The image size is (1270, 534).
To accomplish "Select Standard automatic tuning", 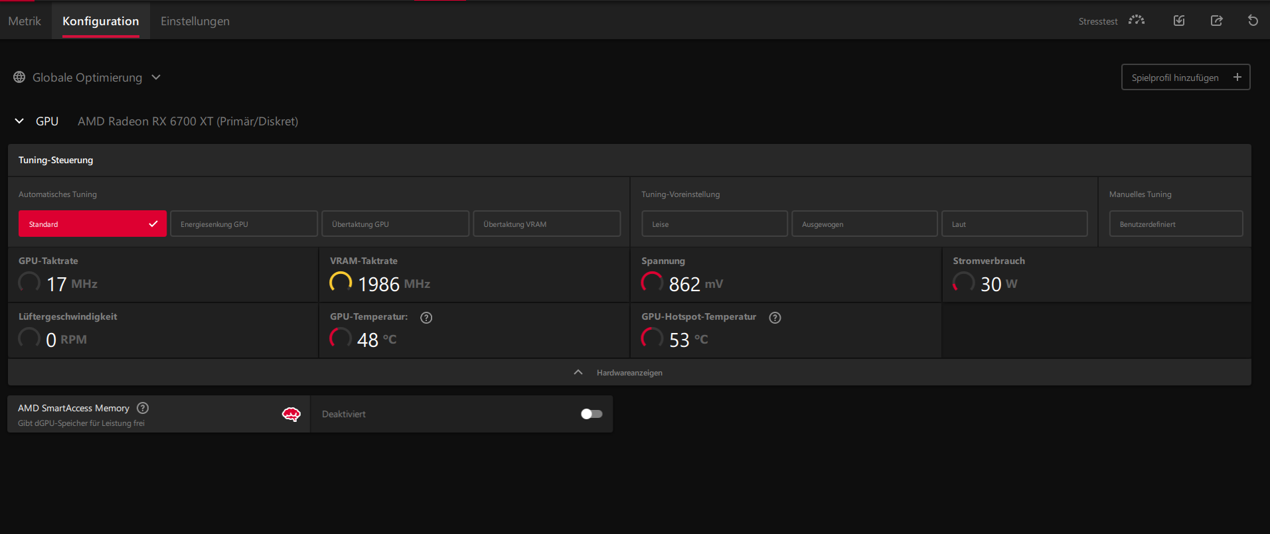I will point(92,224).
